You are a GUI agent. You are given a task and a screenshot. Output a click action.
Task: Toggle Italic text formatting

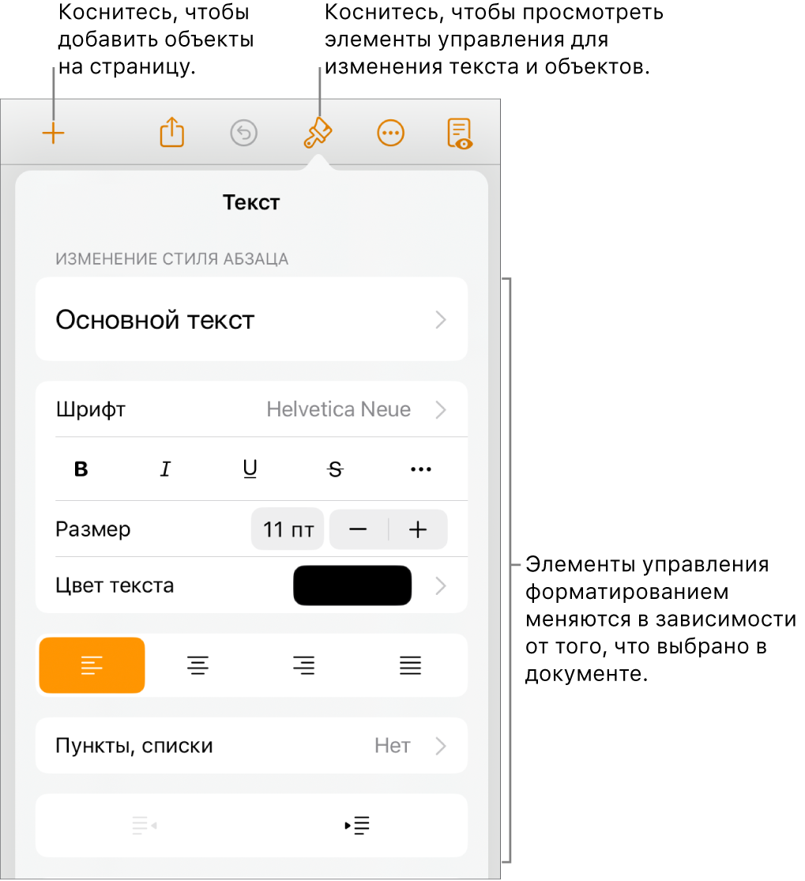pos(165,469)
